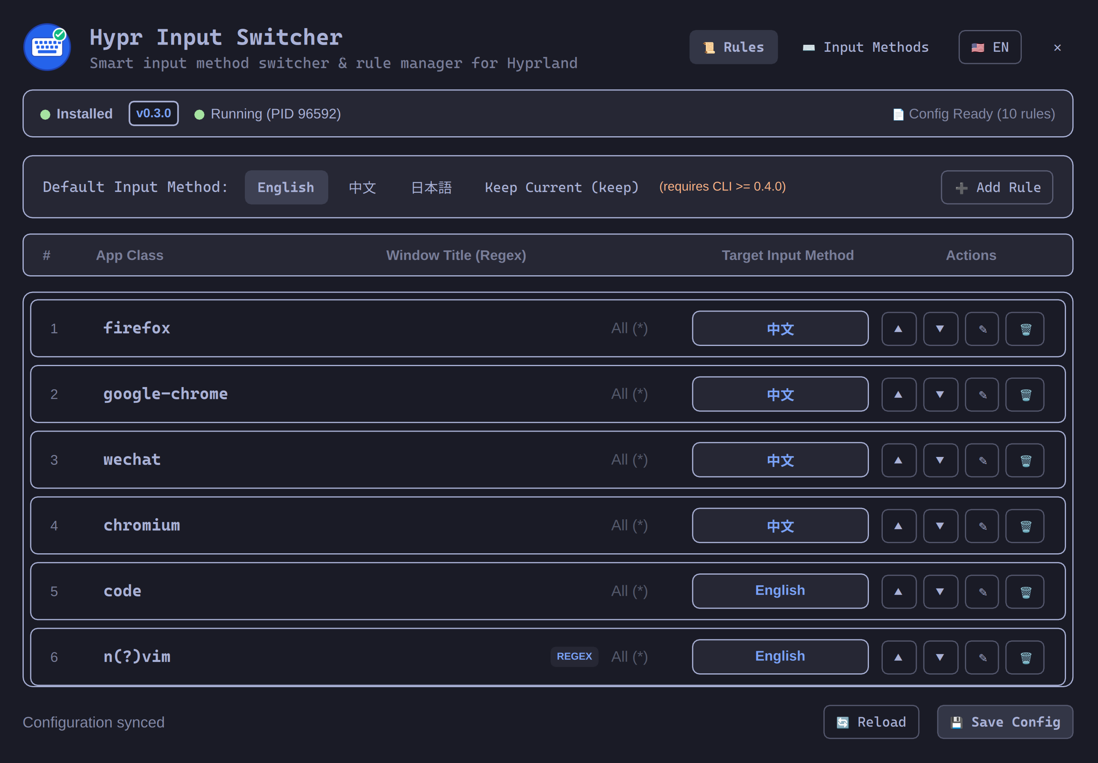This screenshot has height=763, width=1098.
Task: Open the EN language switcher
Action: [x=990, y=47]
